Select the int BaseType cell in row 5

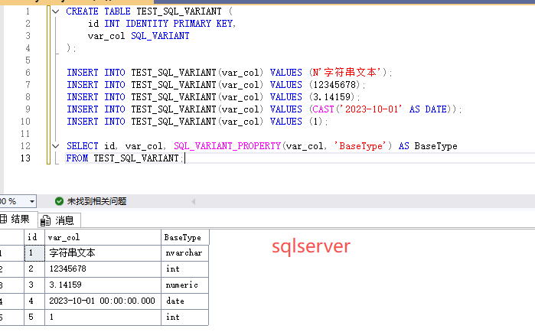[184, 317]
